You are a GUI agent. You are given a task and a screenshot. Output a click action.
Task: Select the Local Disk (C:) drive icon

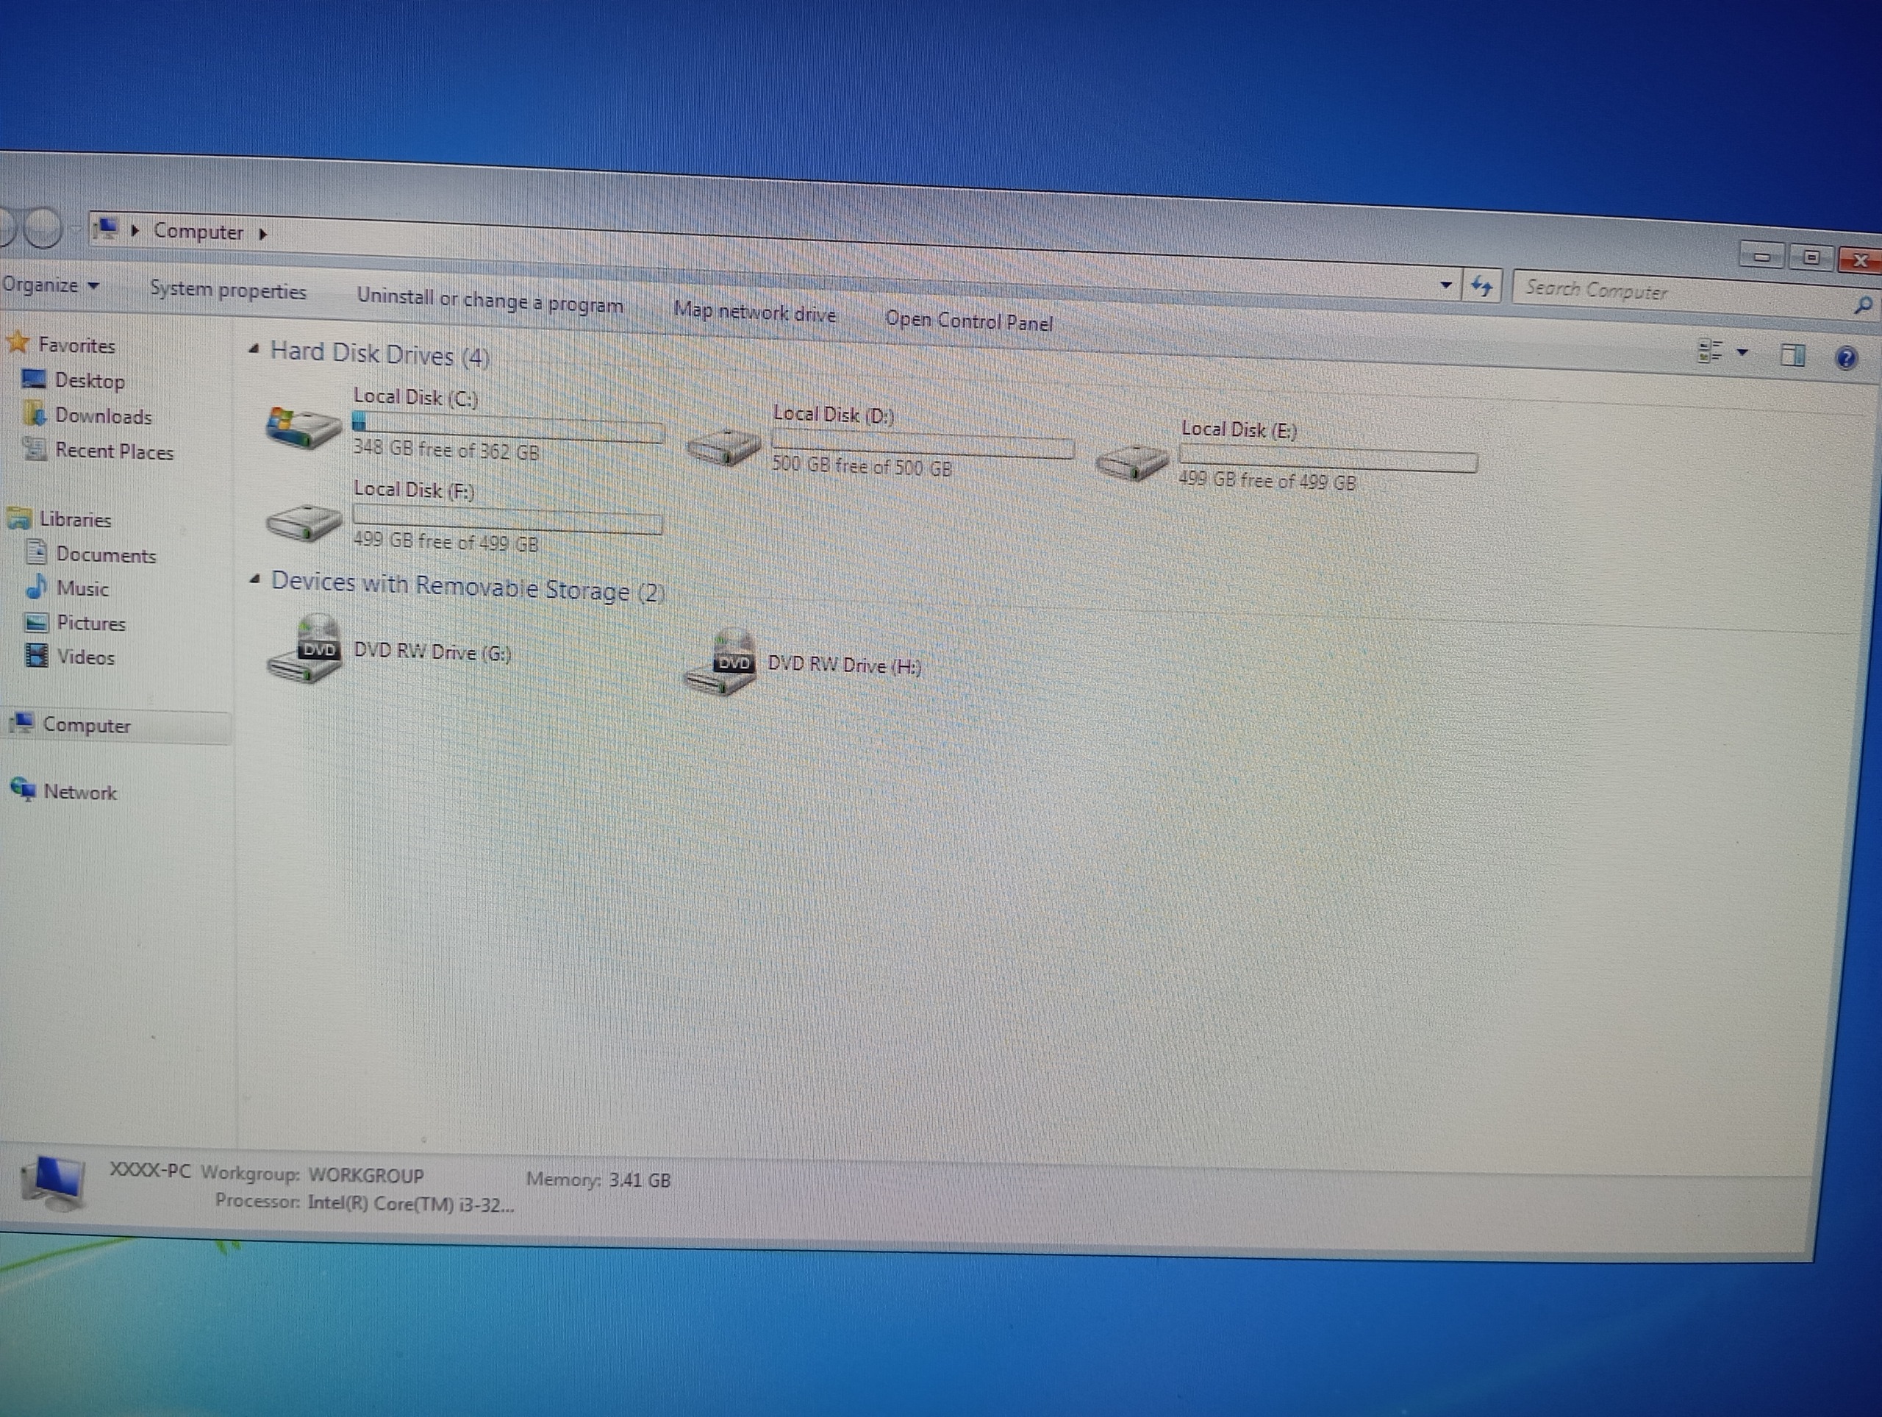[303, 426]
